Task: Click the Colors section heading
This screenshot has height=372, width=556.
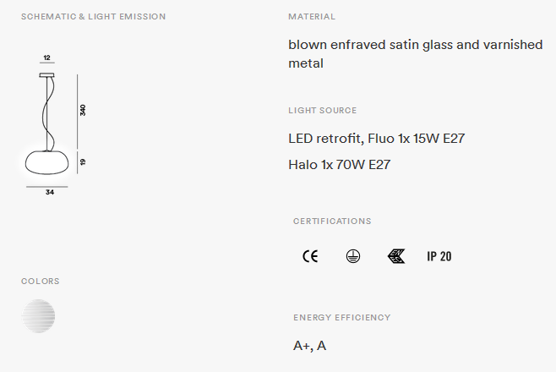Action: pyautogui.click(x=40, y=282)
